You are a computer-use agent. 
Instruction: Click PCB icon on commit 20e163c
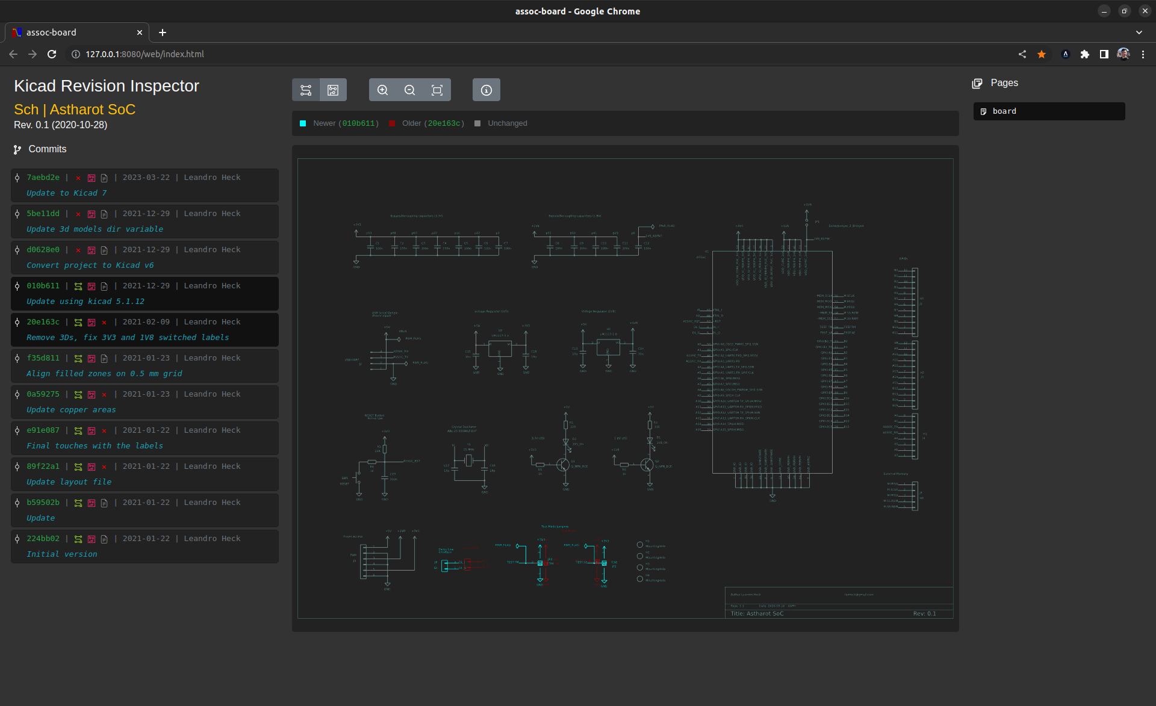(92, 323)
